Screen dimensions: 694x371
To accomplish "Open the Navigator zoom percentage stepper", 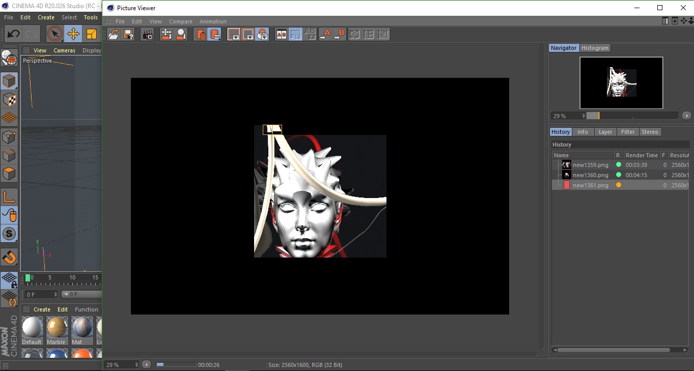I will click(x=584, y=116).
